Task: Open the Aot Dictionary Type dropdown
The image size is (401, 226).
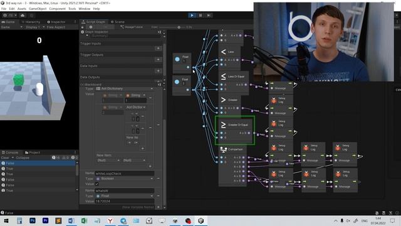Action: (125, 89)
